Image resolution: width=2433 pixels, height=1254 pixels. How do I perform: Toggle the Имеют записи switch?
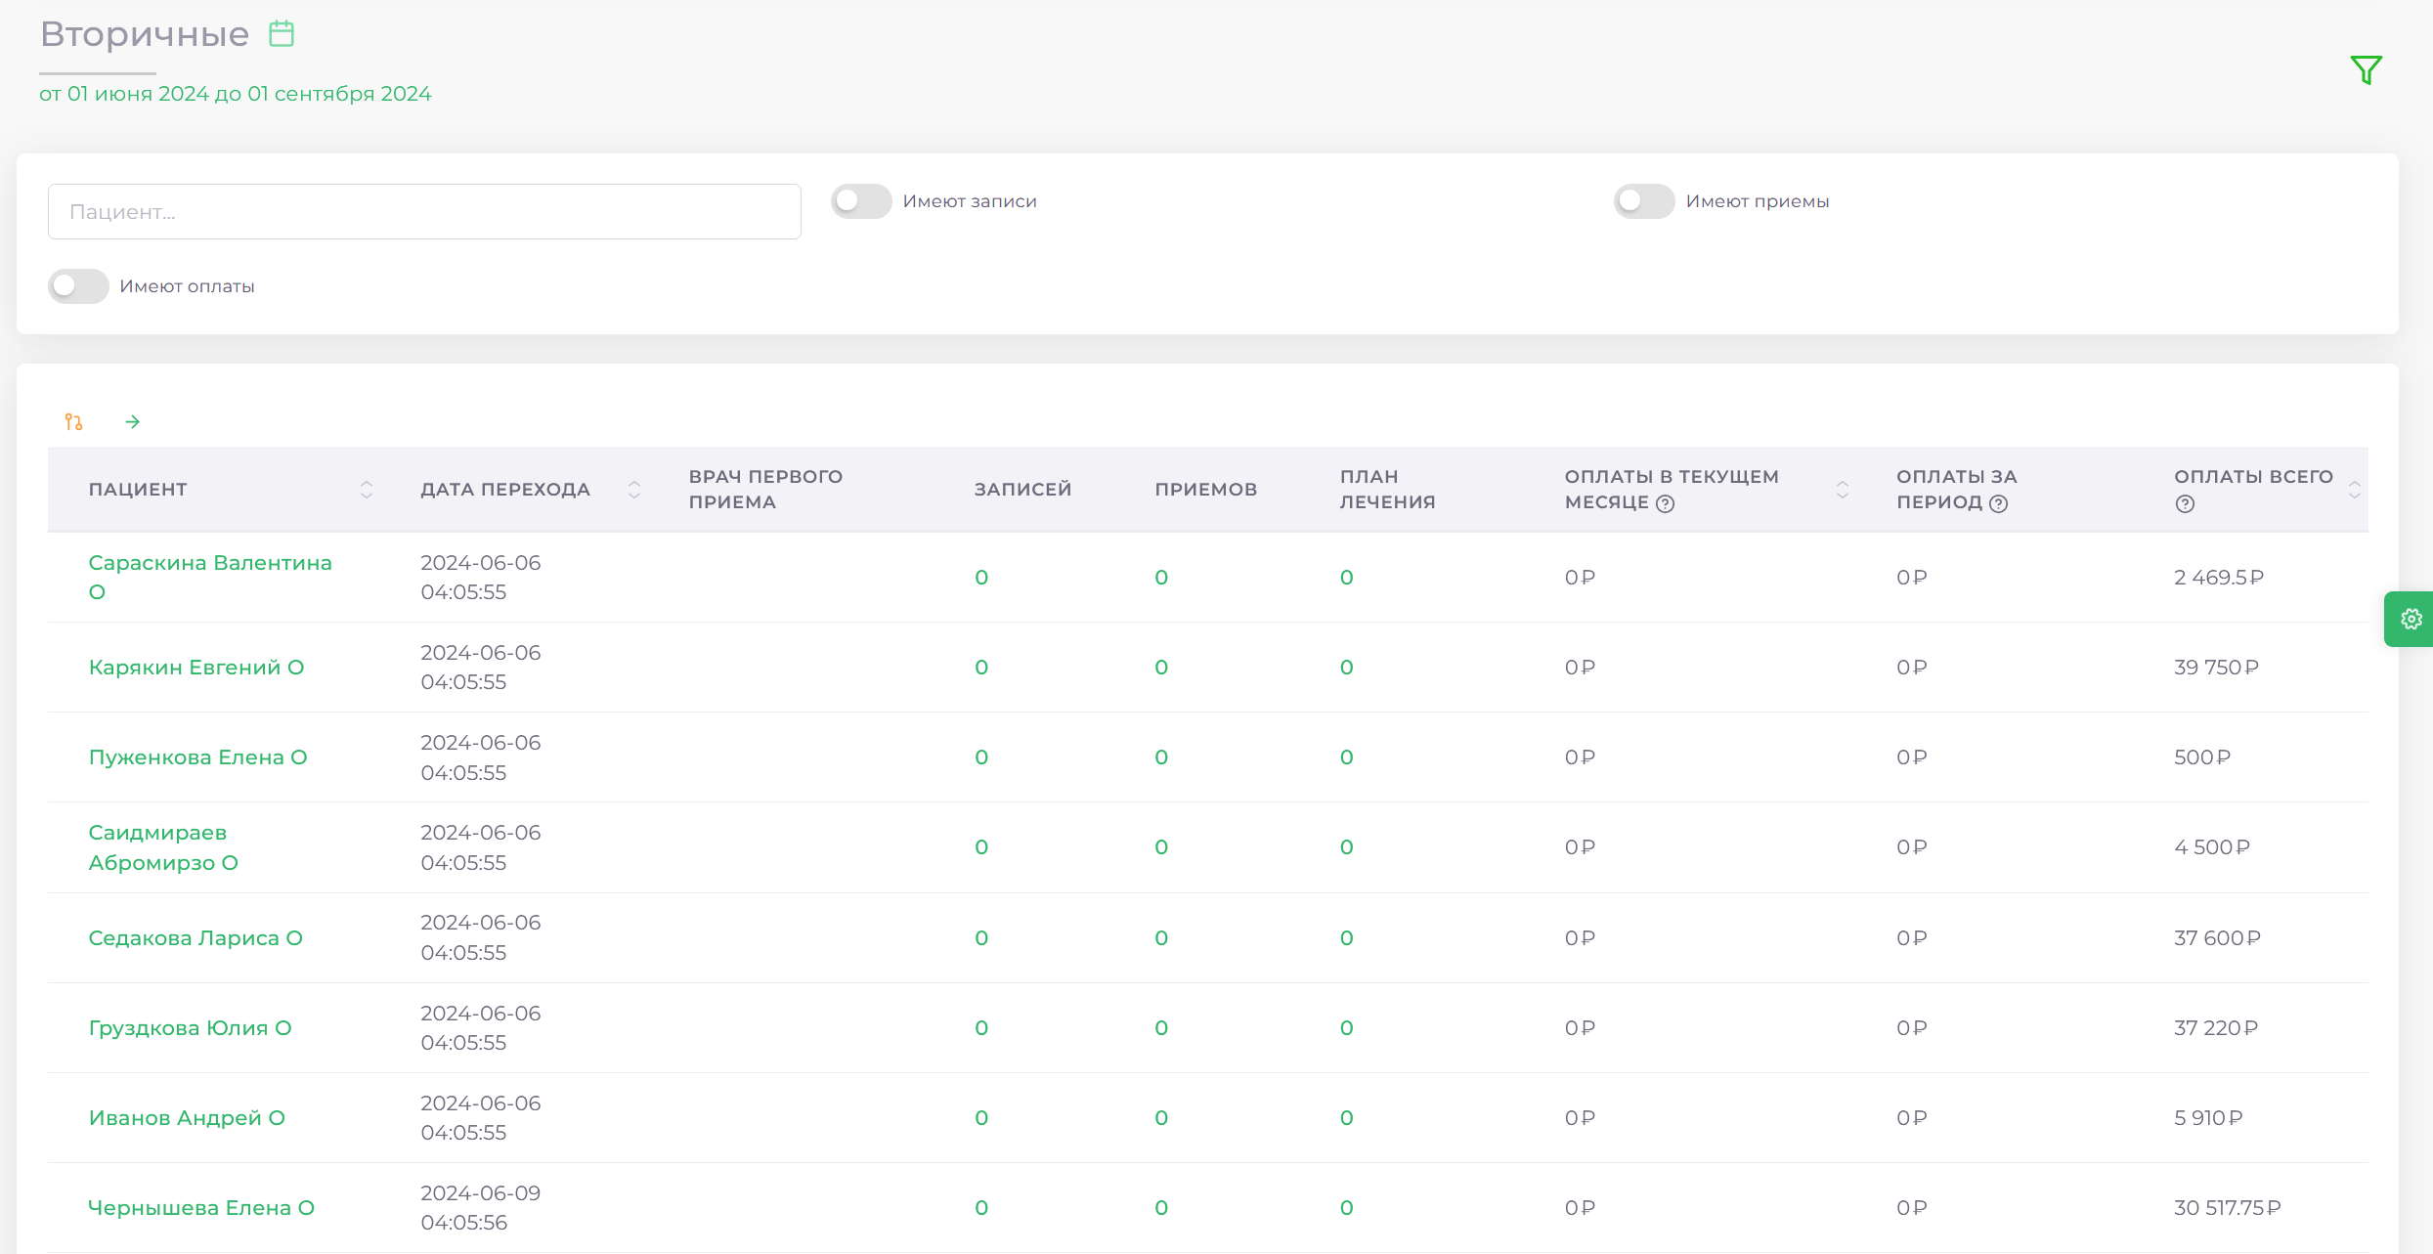861,201
